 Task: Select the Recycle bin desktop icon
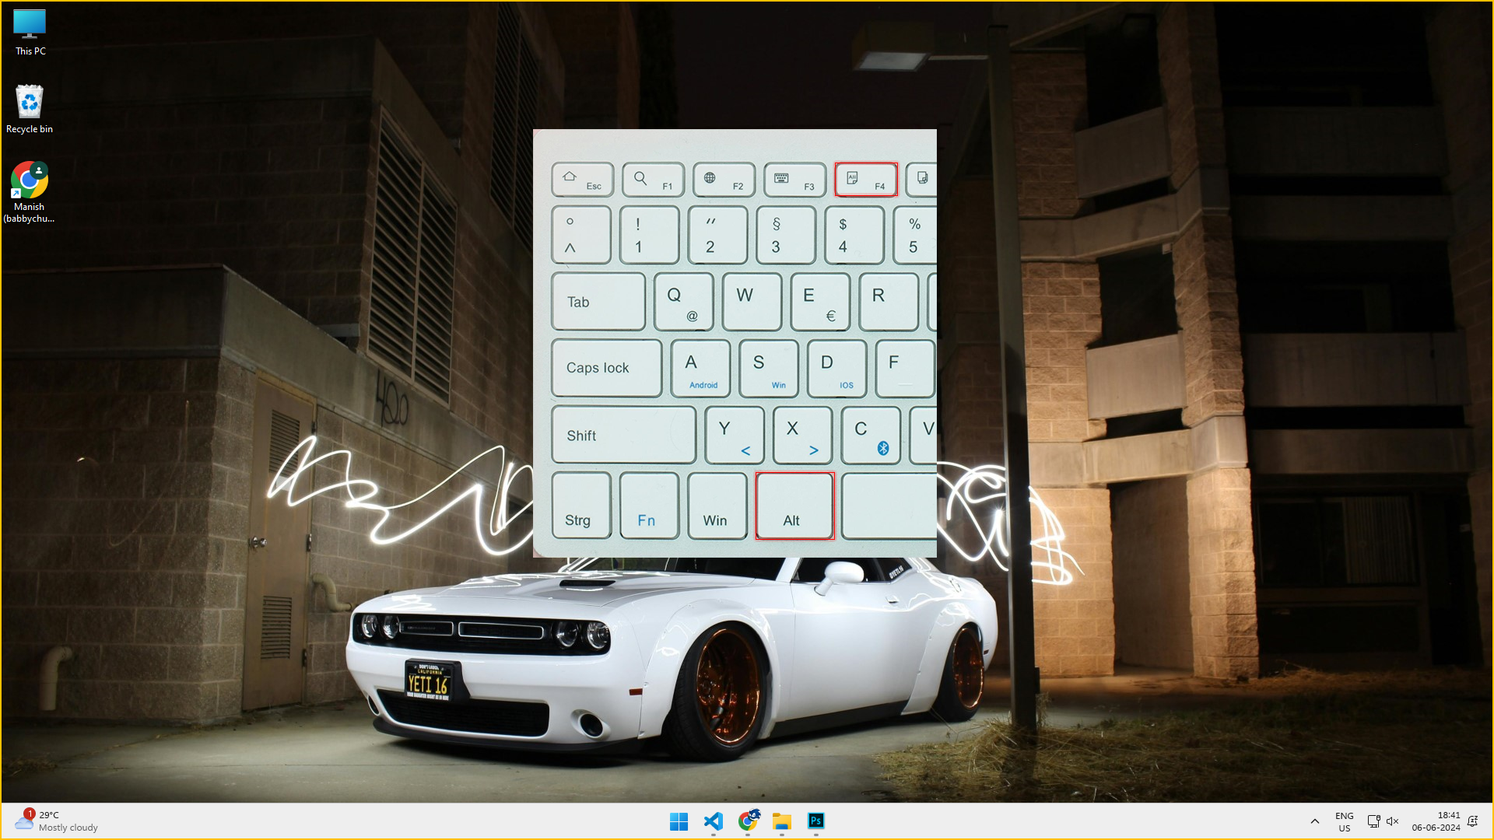pos(30,109)
